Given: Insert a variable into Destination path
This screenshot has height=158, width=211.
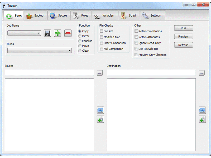Looking at the screenshot, I should [202, 119].
